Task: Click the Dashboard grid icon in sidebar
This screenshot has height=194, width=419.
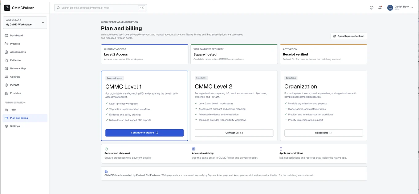Action: [6, 36]
